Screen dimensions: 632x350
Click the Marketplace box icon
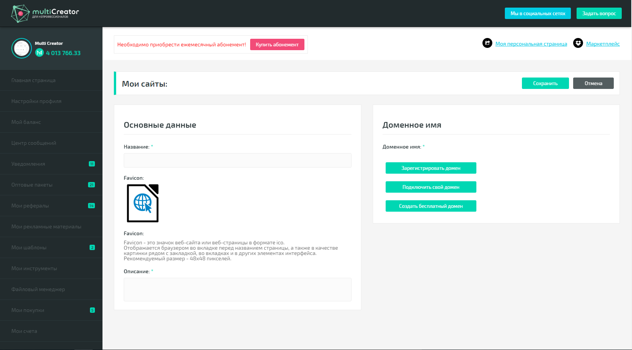pyautogui.click(x=578, y=43)
